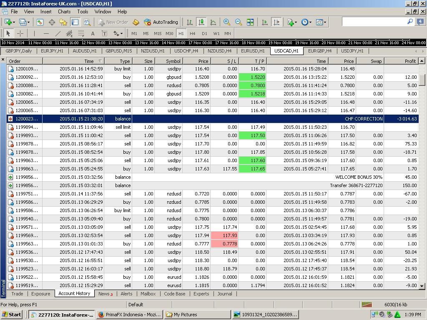Expand the Profiles dropdown arrow
The image size is (427, 320).
[28, 22]
